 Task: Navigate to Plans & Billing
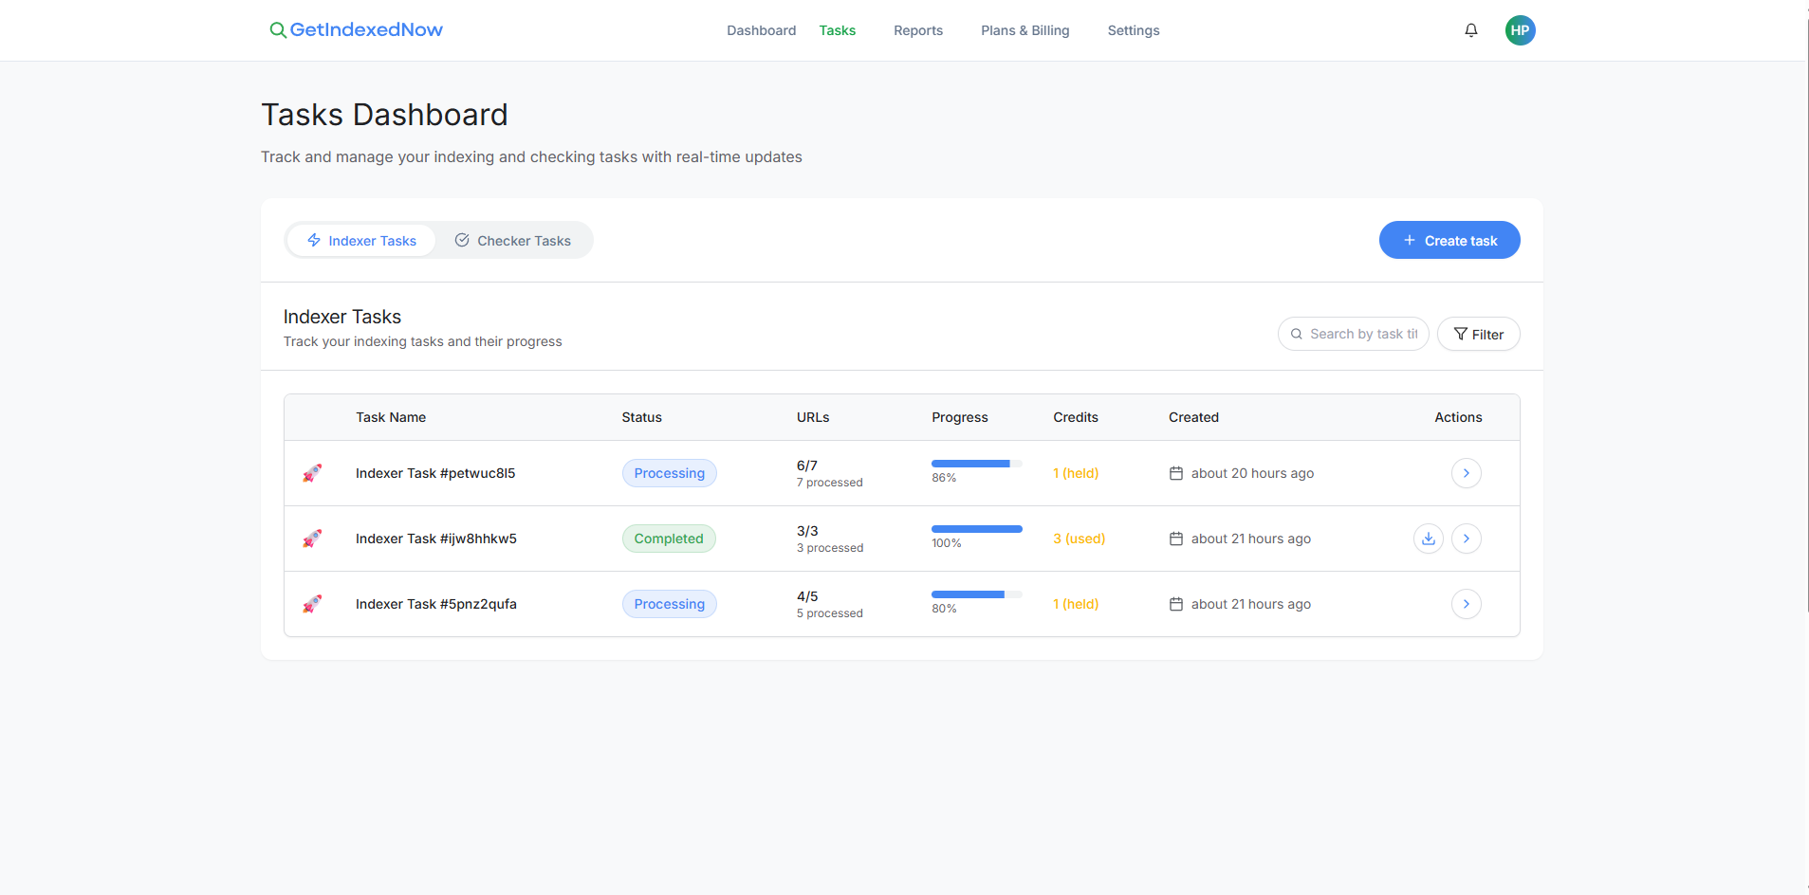tap(1024, 29)
